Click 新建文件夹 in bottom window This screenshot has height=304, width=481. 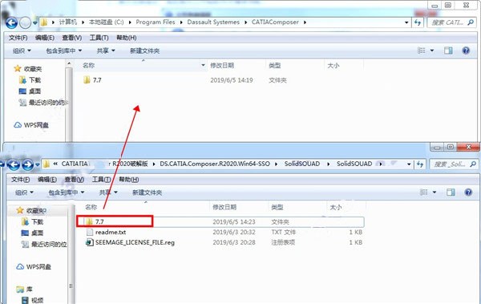click(x=147, y=193)
